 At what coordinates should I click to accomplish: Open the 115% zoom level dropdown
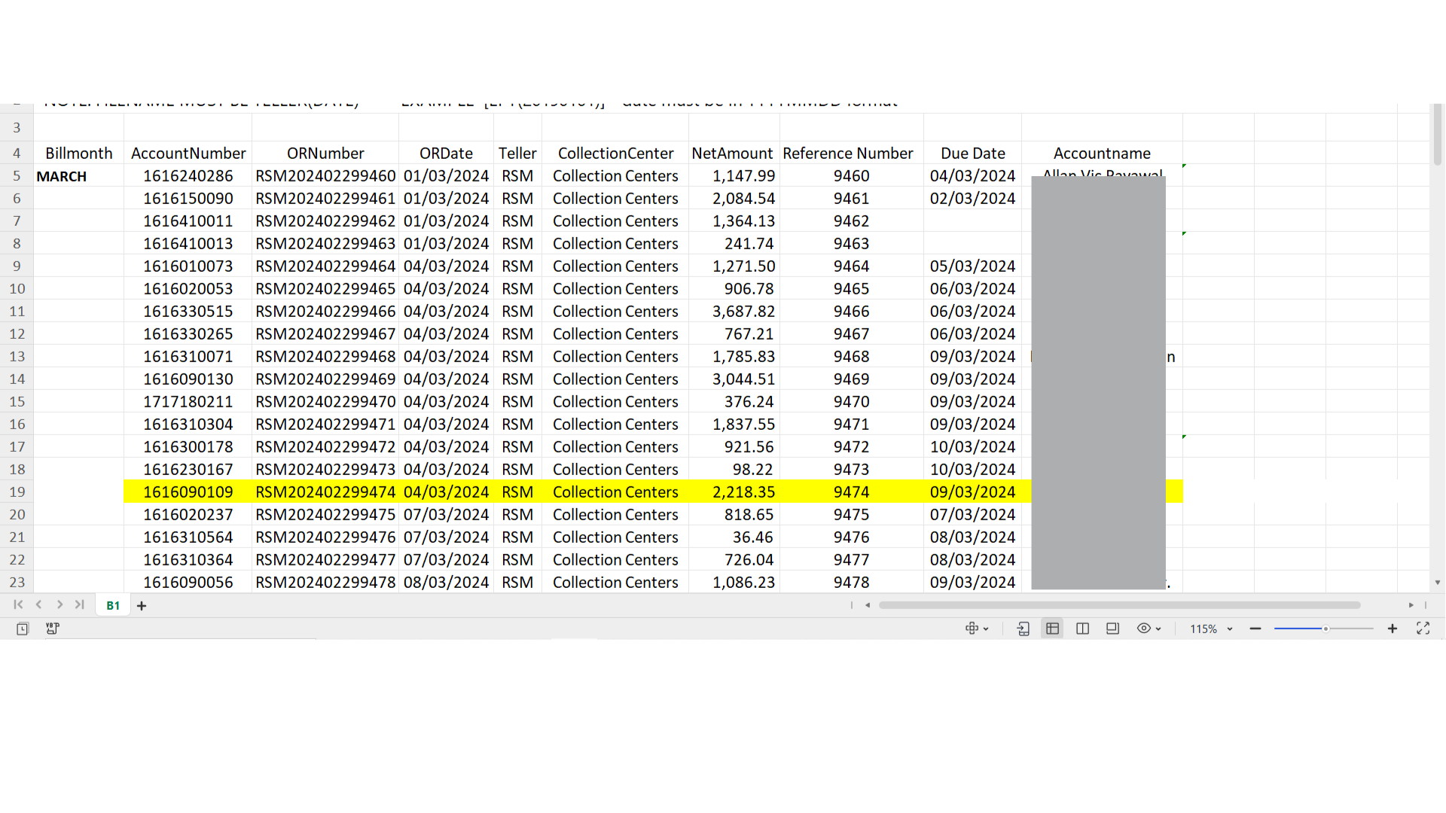pyautogui.click(x=1211, y=629)
